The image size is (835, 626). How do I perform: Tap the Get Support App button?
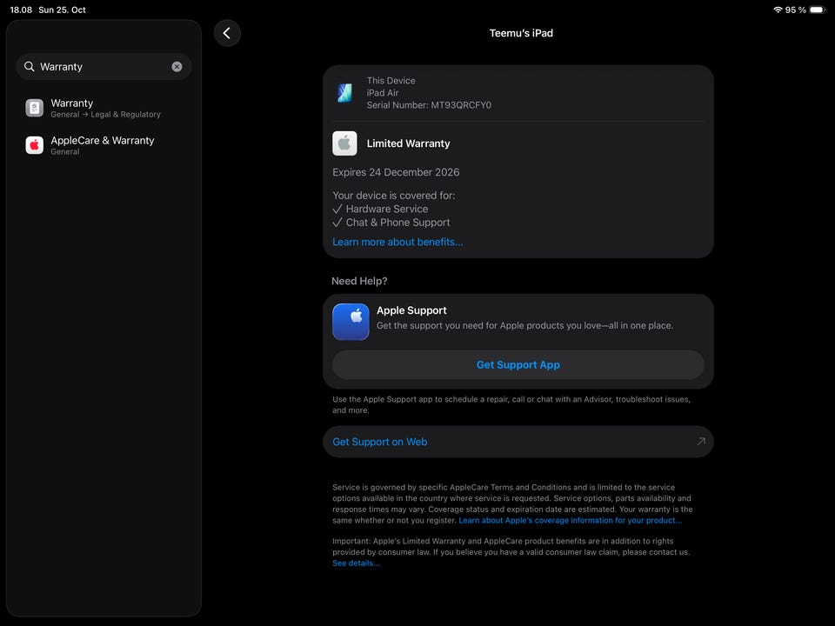[x=518, y=364]
